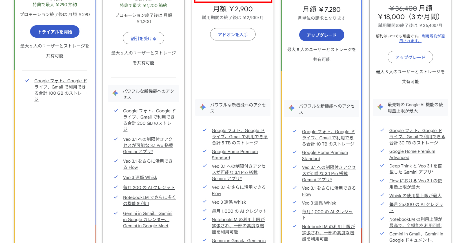Screen dimensions: 466x243
Task: Click the sparkle icon in the 200 GB plan
Action: point(115,93)
